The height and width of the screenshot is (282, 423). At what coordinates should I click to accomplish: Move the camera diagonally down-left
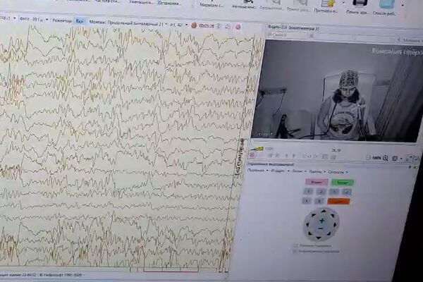click(309, 233)
